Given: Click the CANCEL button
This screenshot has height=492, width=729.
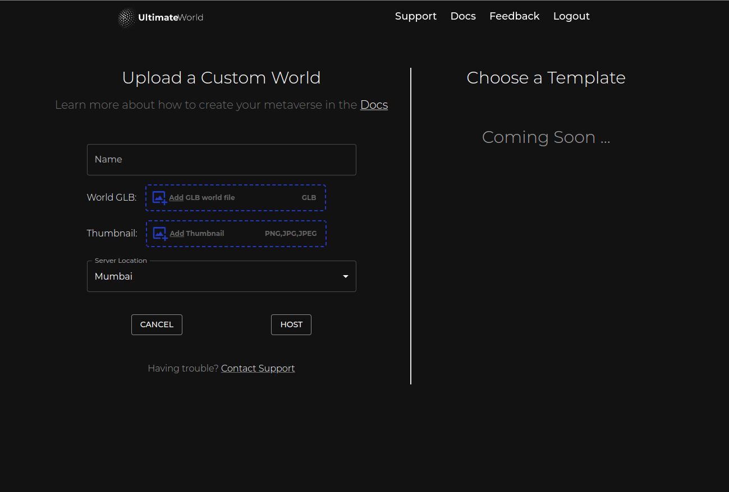Looking at the screenshot, I should [157, 324].
